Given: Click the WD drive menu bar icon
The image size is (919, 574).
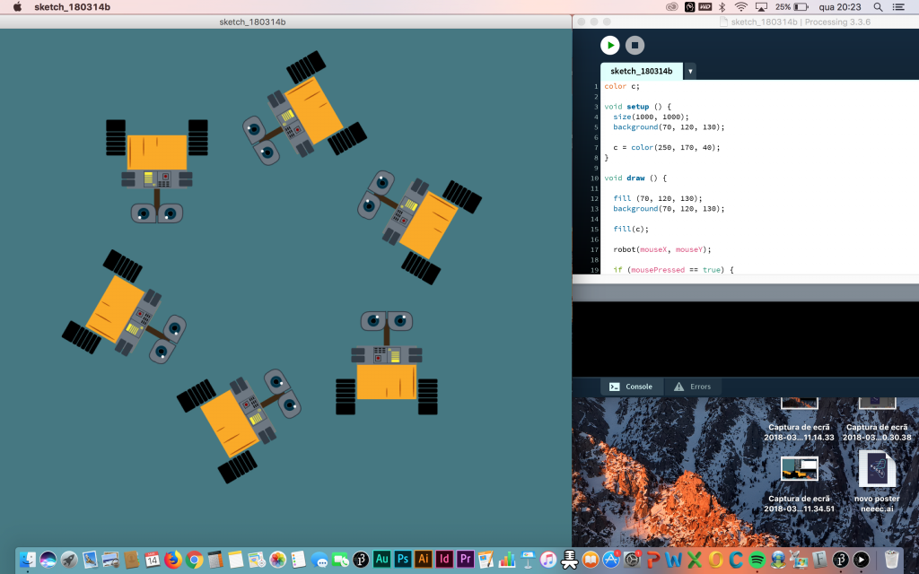Looking at the screenshot, I should 705,7.
